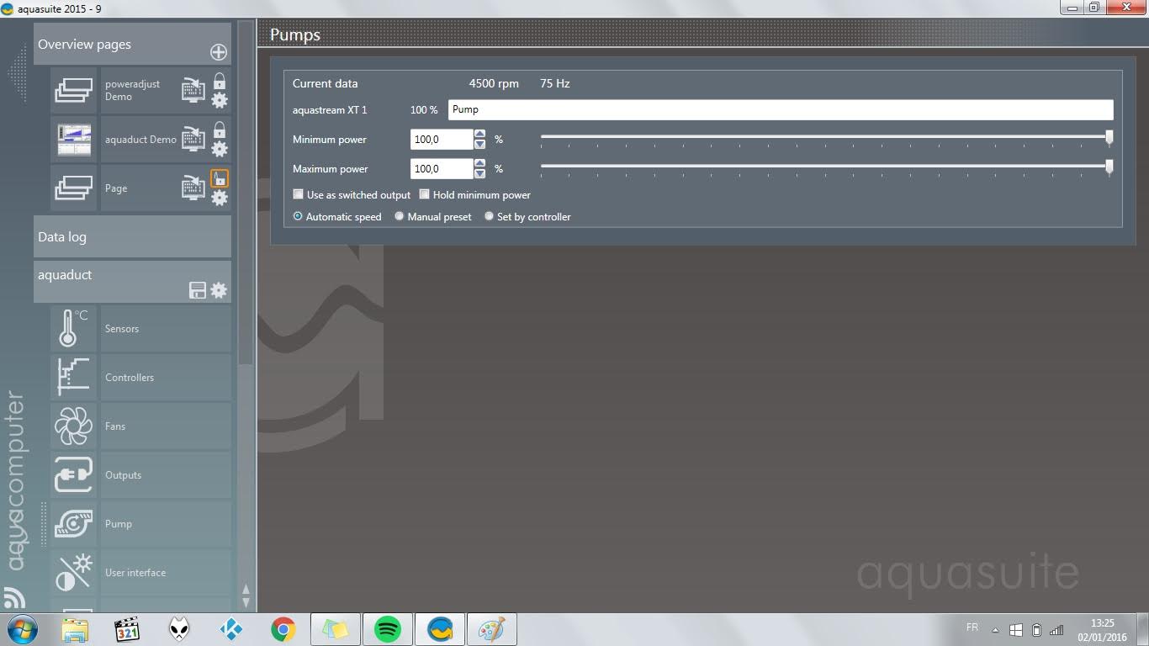Add a new overview page with plus icon

pos(219,52)
